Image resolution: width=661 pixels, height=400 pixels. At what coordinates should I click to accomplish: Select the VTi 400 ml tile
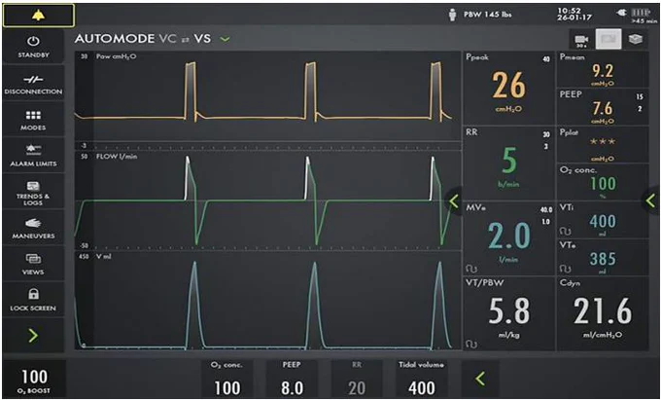click(603, 219)
